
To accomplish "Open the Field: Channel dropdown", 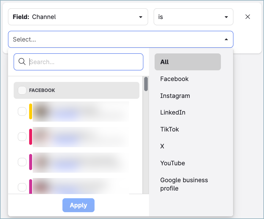I will tap(78, 17).
